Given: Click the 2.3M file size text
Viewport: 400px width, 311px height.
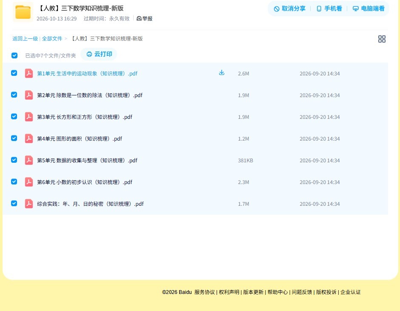Looking at the screenshot, I should (243, 182).
